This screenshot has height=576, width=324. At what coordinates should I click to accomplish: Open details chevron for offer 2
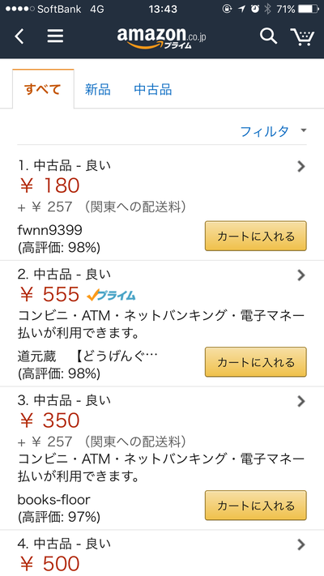point(301,275)
